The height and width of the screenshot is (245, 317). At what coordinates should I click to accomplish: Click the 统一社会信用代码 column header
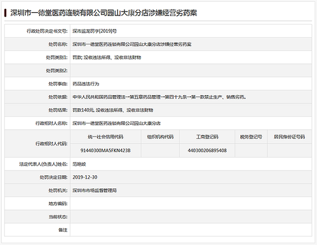pos(105,137)
